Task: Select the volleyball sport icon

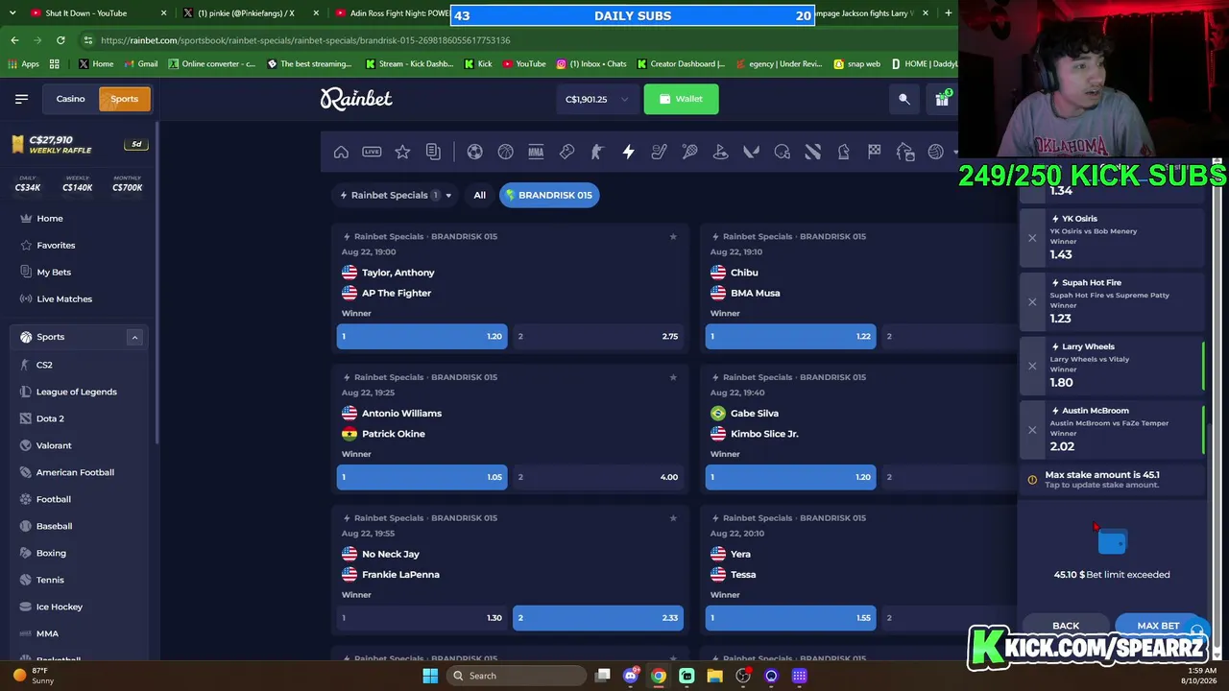Action: (935, 152)
